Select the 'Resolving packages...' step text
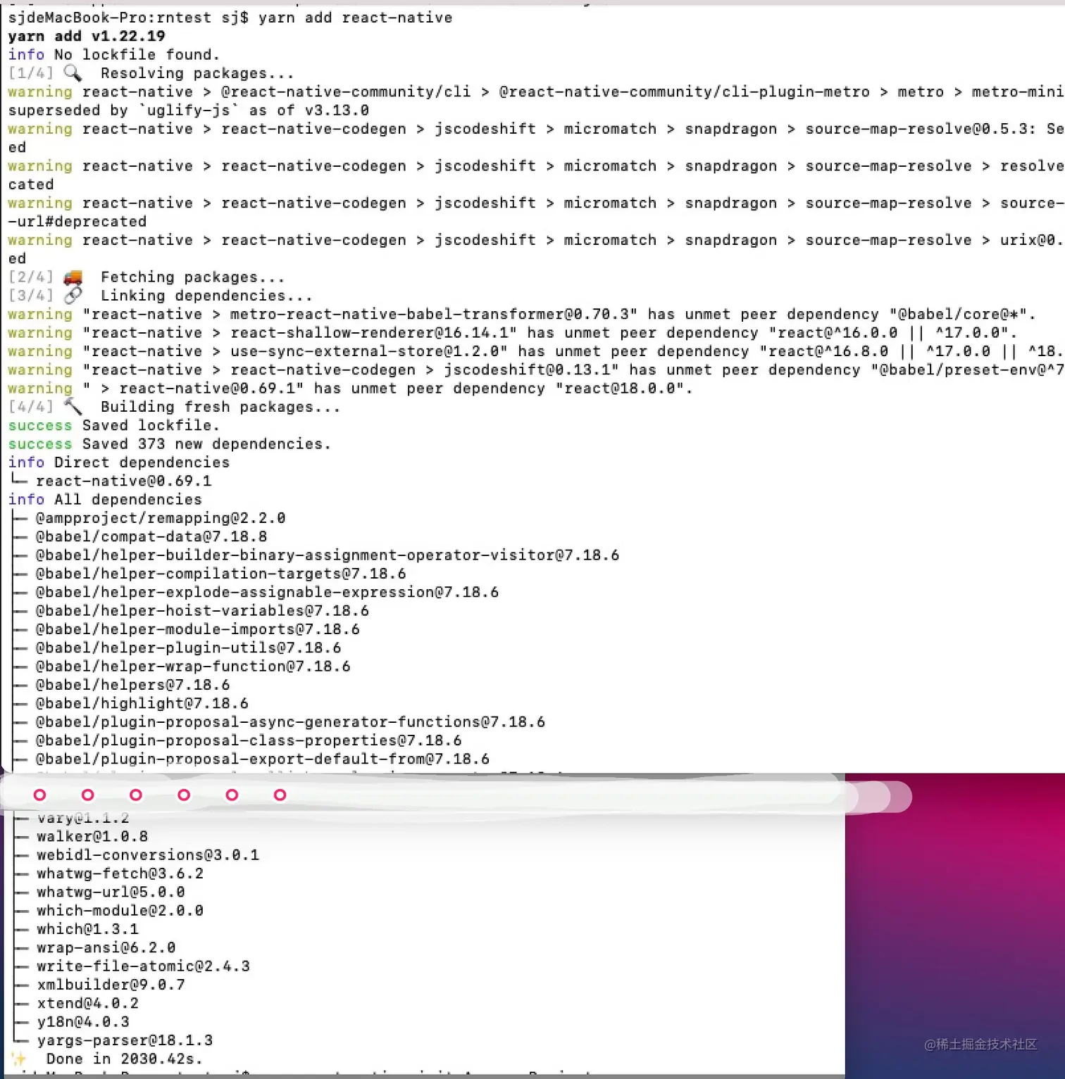The width and height of the screenshot is (1065, 1079). coord(197,73)
